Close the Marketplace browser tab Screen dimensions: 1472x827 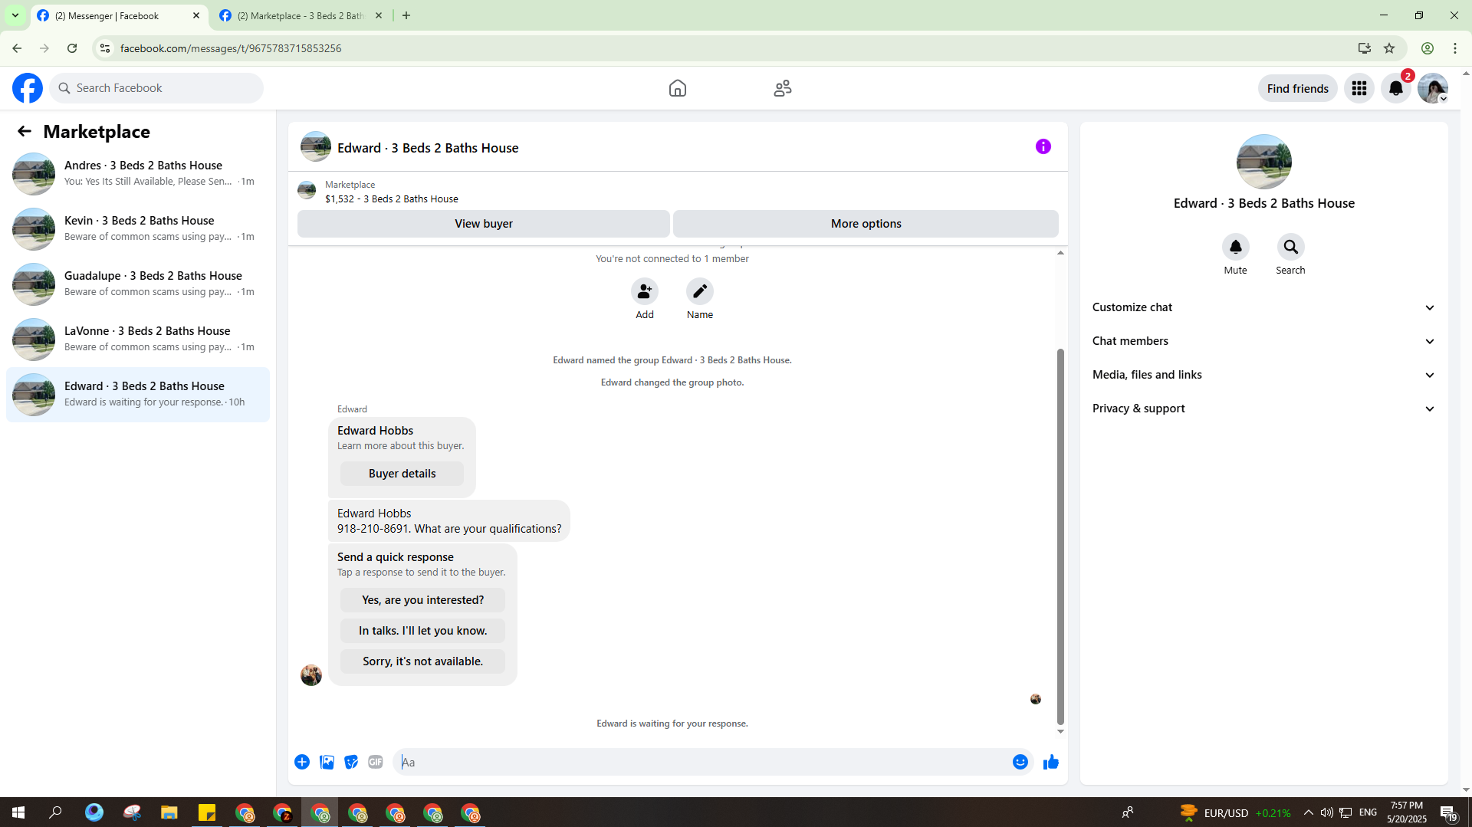(x=379, y=15)
